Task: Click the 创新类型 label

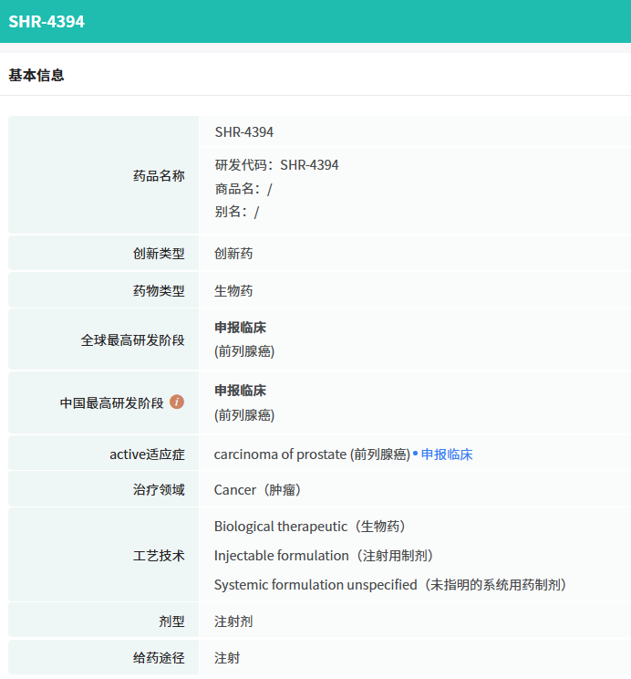Action: (x=159, y=254)
